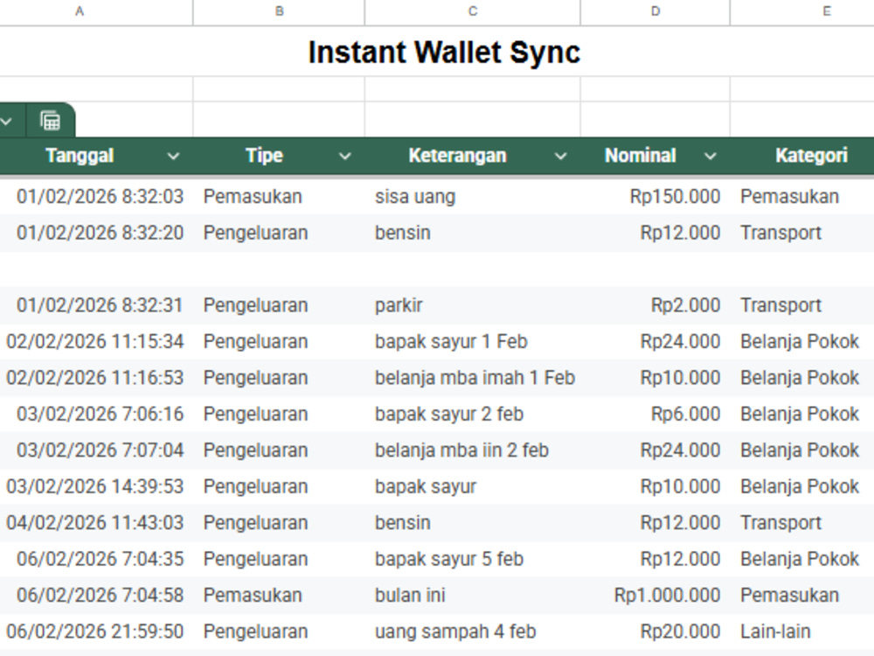Click the 'bapak sayur 5 feb' cell
The width and height of the screenshot is (874, 656).
pyautogui.click(x=472, y=559)
